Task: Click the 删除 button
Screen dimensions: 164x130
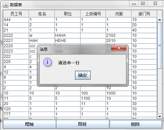Action: 136,124
